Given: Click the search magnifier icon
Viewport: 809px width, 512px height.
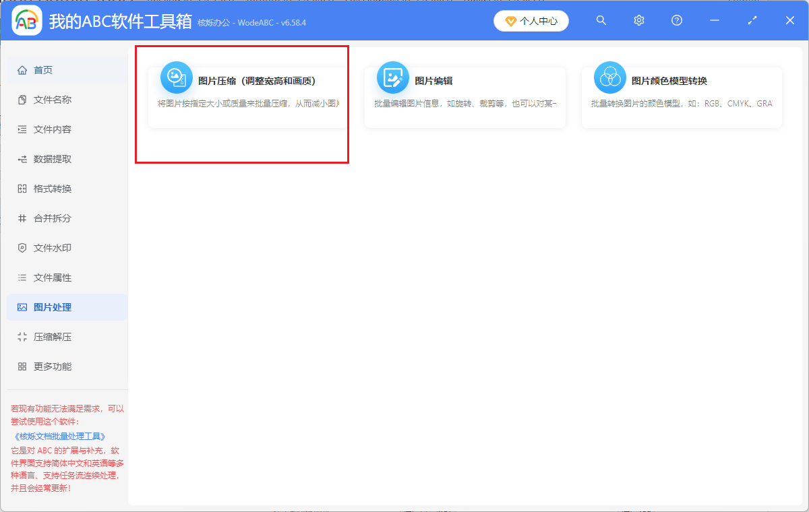Looking at the screenshot, I should pos(601,20).
